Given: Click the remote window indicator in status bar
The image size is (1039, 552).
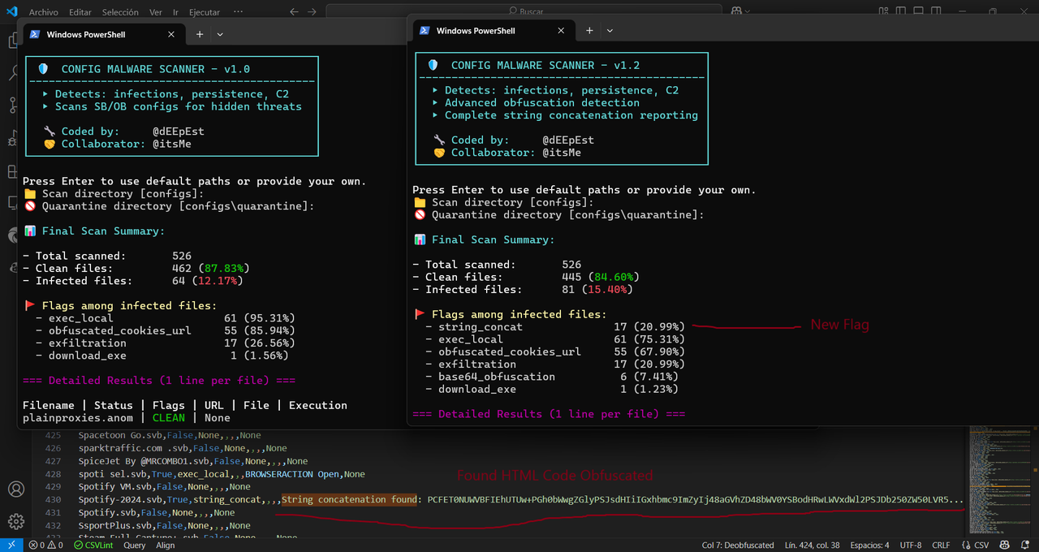Looking at the screenshot, I should tap(11, 545).
